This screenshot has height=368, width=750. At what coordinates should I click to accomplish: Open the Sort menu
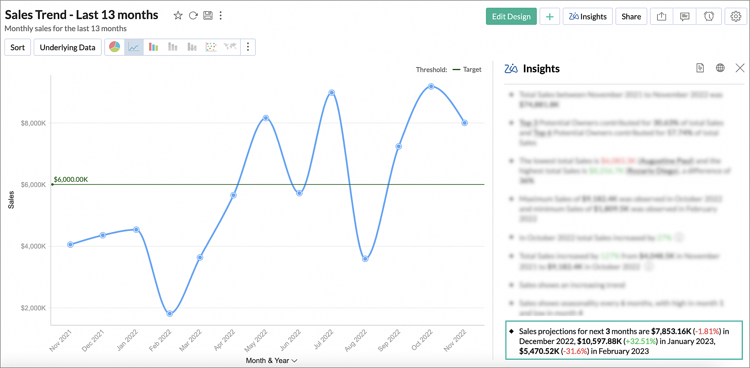click(18, 47)
